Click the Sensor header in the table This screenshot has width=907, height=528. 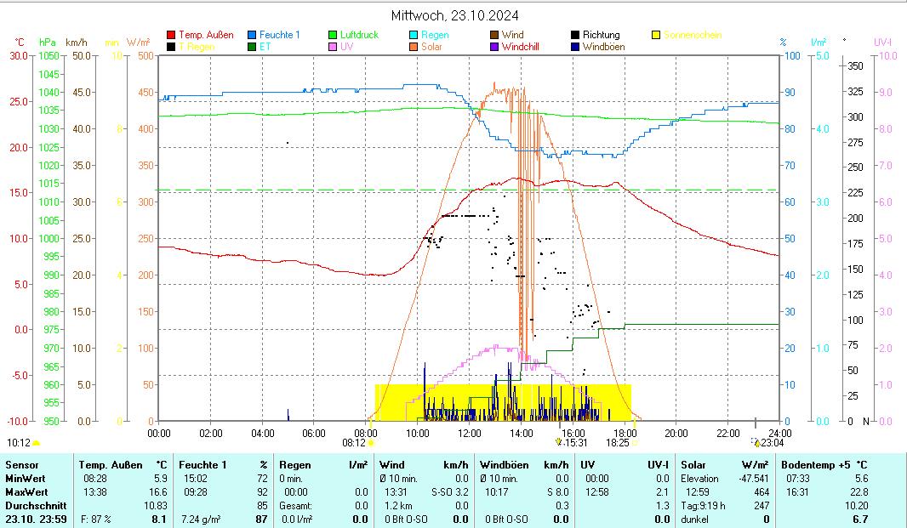22,465
